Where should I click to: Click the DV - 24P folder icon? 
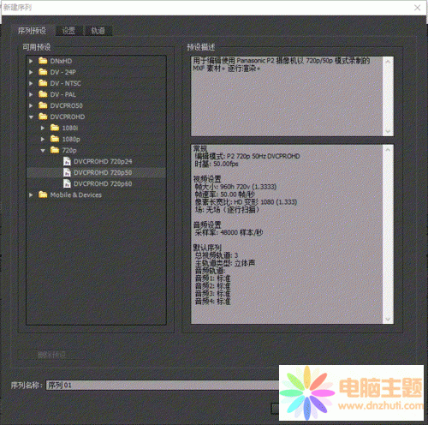point(43,72)
